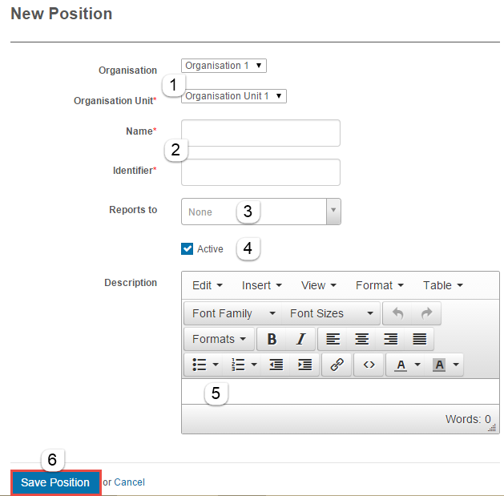Expand the Reports to dropdown
Image resolution: width=504 pixels, height=496 pixels.
333,212
